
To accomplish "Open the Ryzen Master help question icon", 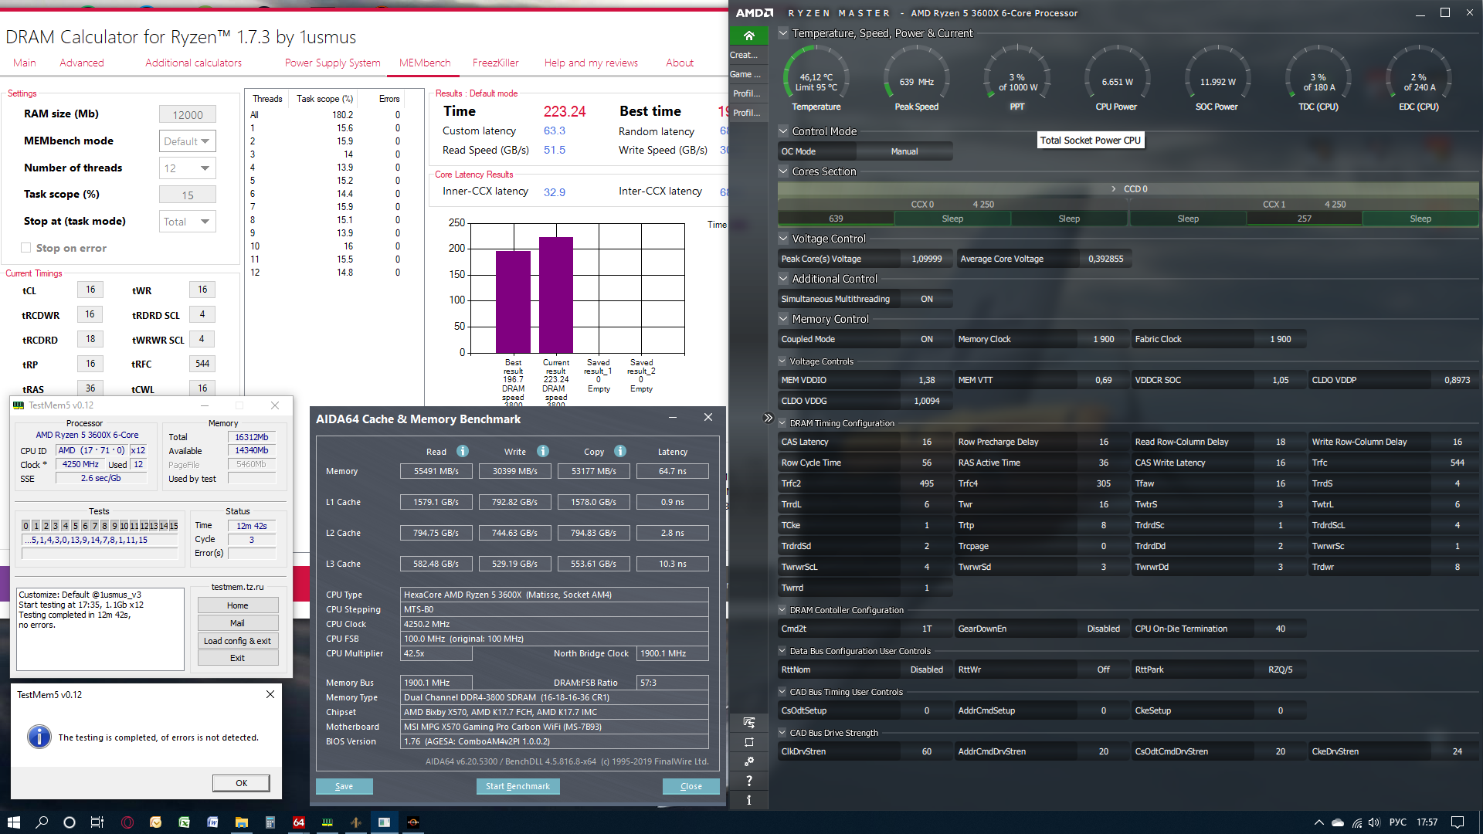I will pyautogui.click(x=748, y=781).
